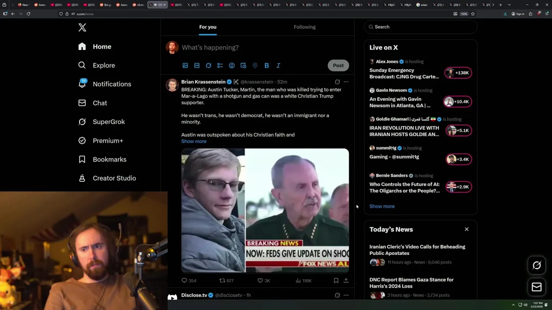Open the floating Messages envelope button
Viewport: 552px width, 310px height.
[x=537, y=287]
